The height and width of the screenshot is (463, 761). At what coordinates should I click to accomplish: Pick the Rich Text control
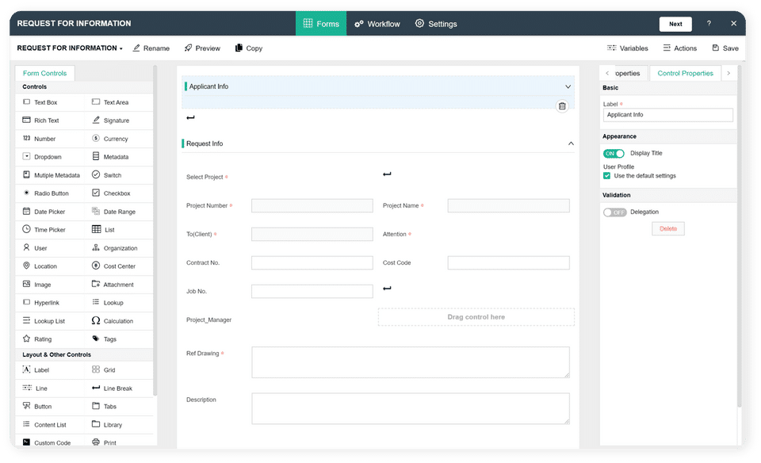click(x=40, y=121)
